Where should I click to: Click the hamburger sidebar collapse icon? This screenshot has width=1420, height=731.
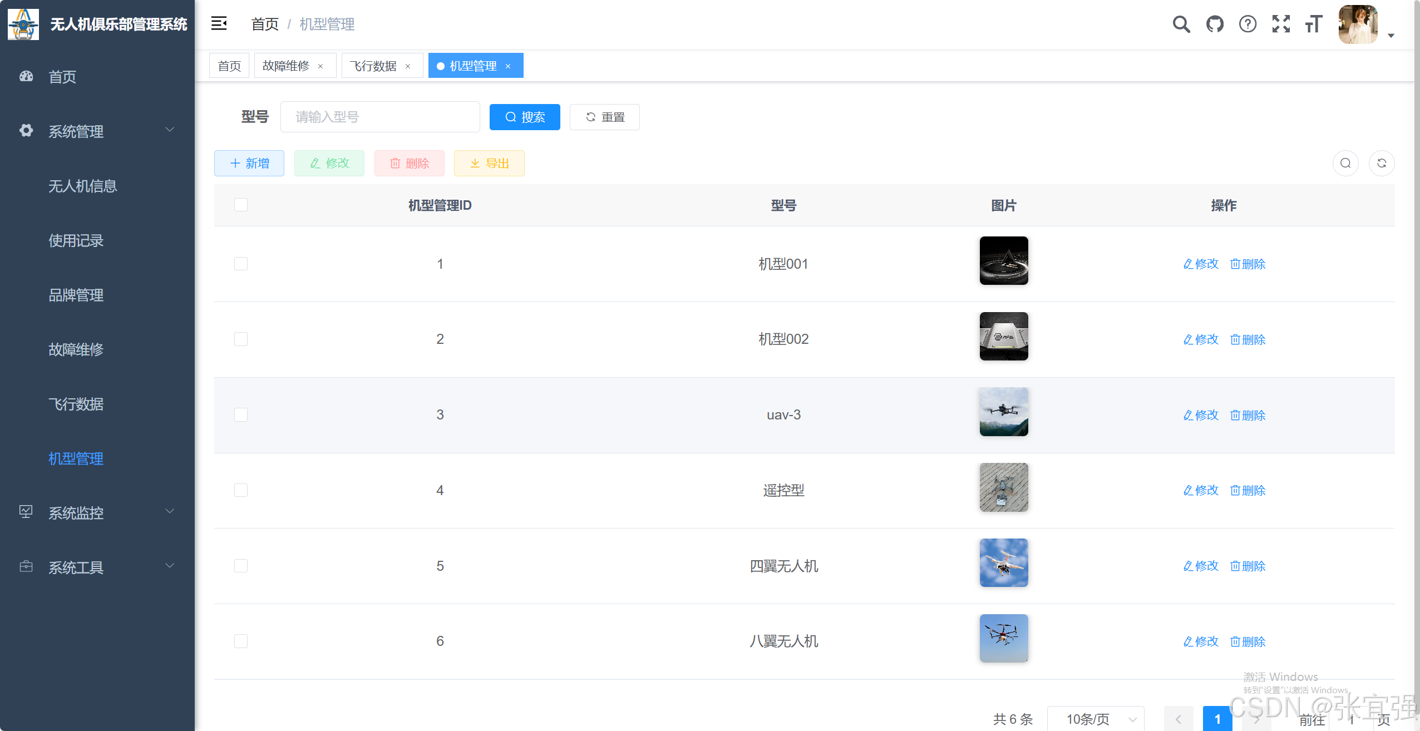[x=219, y=23]
